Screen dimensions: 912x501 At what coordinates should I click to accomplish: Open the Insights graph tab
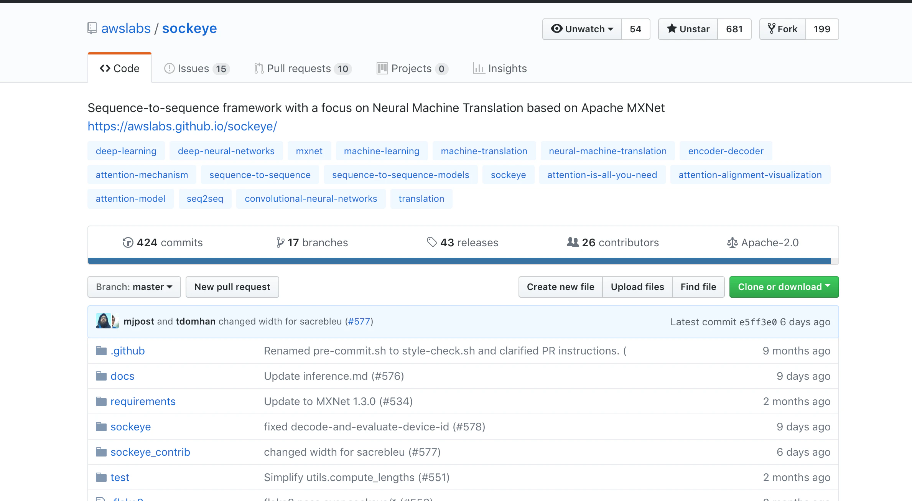[500, 68]
